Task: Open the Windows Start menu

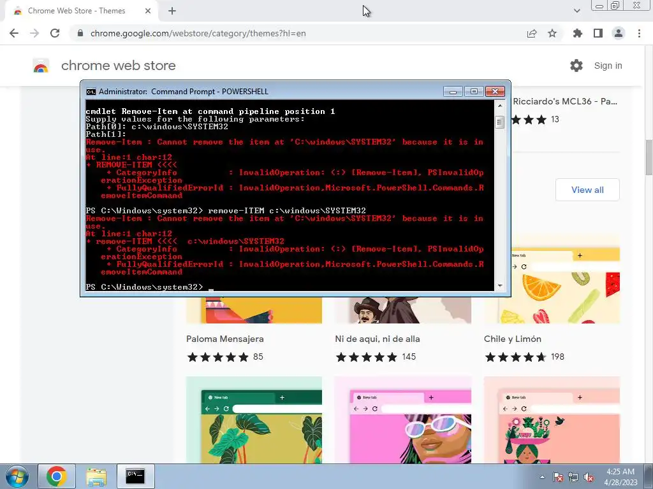Action: pyautogui.click(x=17, y=476)
